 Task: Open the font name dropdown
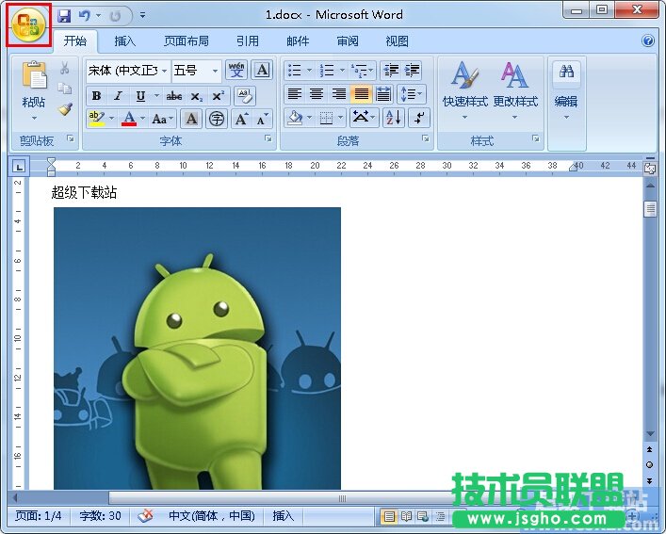[x=165, y=71]
